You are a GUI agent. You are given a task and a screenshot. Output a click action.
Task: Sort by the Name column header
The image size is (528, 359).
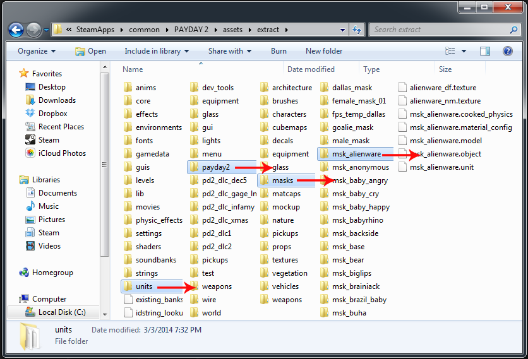coord(133,69)
